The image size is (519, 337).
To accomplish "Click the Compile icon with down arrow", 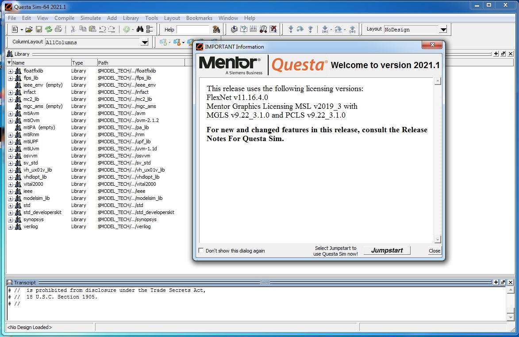I will (234, 30).
